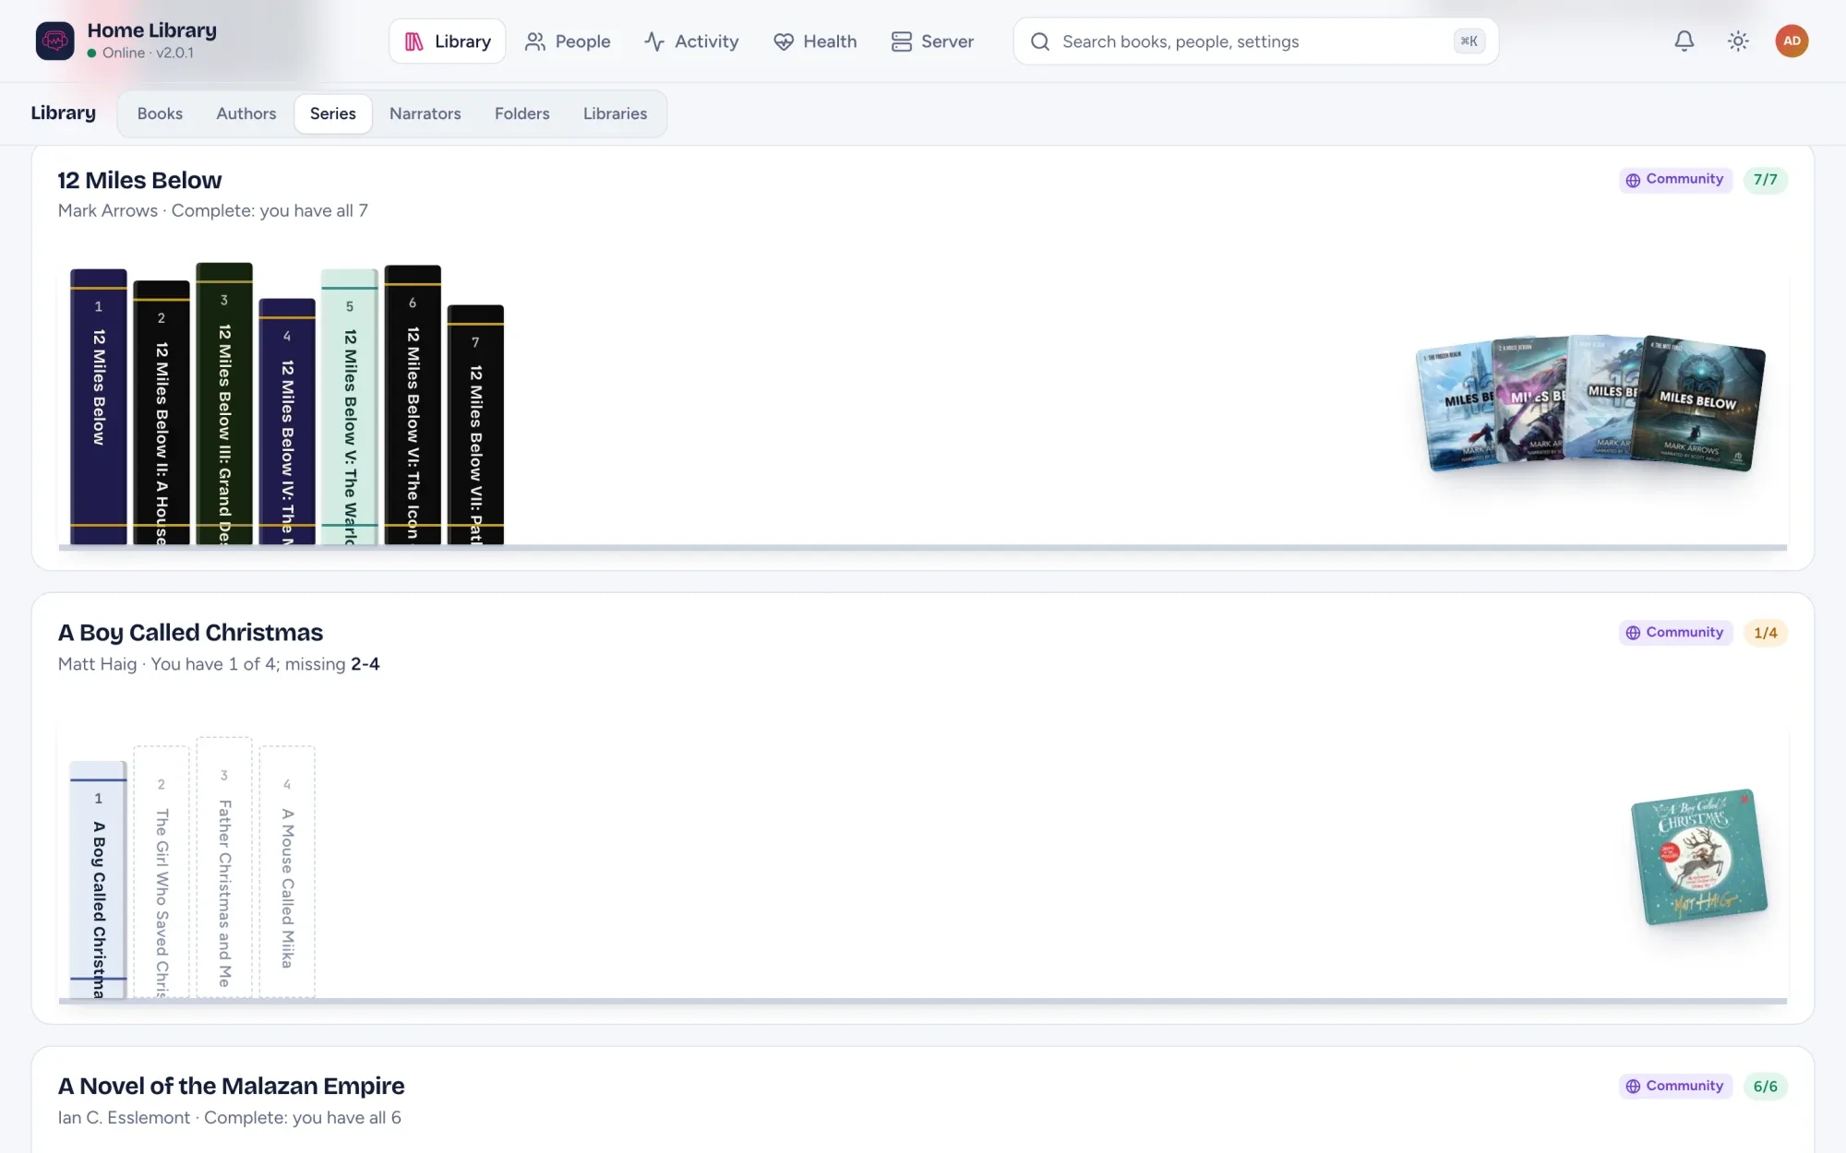The image size is (1846, 1153).
Task: Focus the search books, people, settings field
Action: click(1255, 42)
